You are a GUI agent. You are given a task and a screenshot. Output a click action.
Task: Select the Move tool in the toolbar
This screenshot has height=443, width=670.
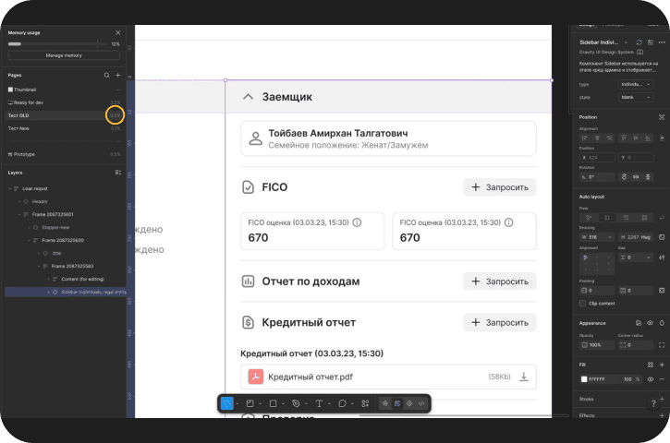[227, 403]
